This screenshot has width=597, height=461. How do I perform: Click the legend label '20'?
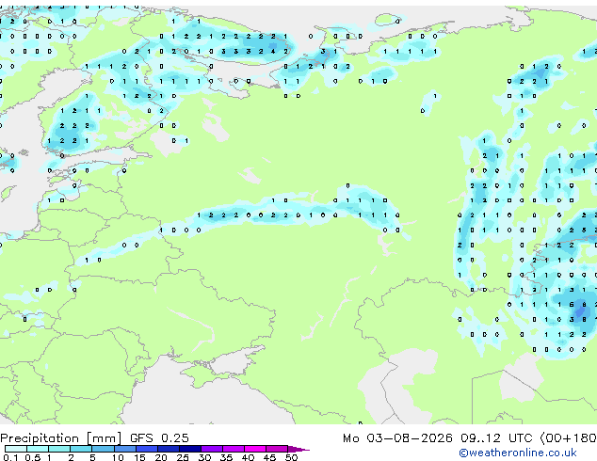pos(161,457)
